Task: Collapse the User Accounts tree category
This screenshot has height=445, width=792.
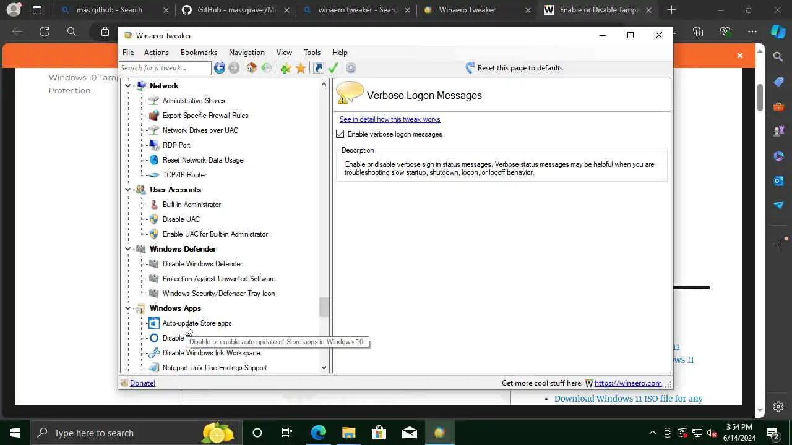Action: click(128, 190)
